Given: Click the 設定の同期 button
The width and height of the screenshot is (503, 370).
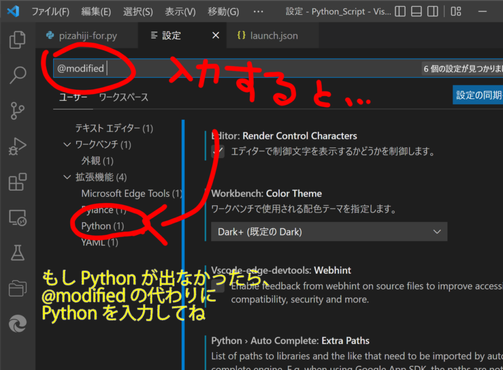Looking at the screenshot, I should pyautogui.click(x=478, y=94).
